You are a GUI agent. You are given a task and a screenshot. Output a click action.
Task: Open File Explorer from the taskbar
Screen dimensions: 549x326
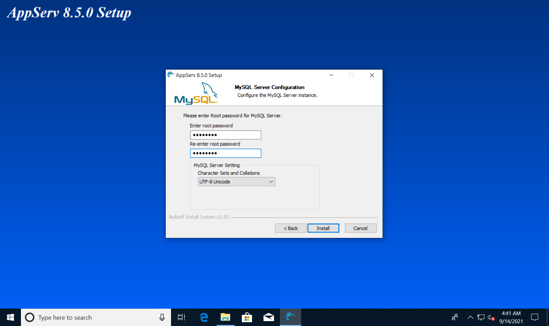coord(225,317)
